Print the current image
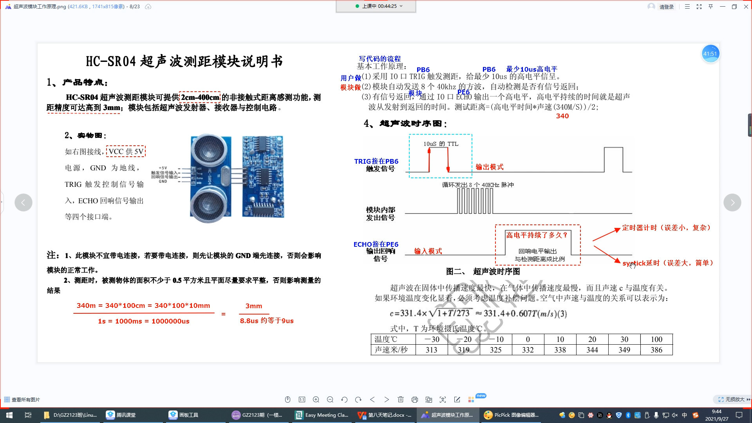The image size is (752, 423). click(x=415, y=399)
